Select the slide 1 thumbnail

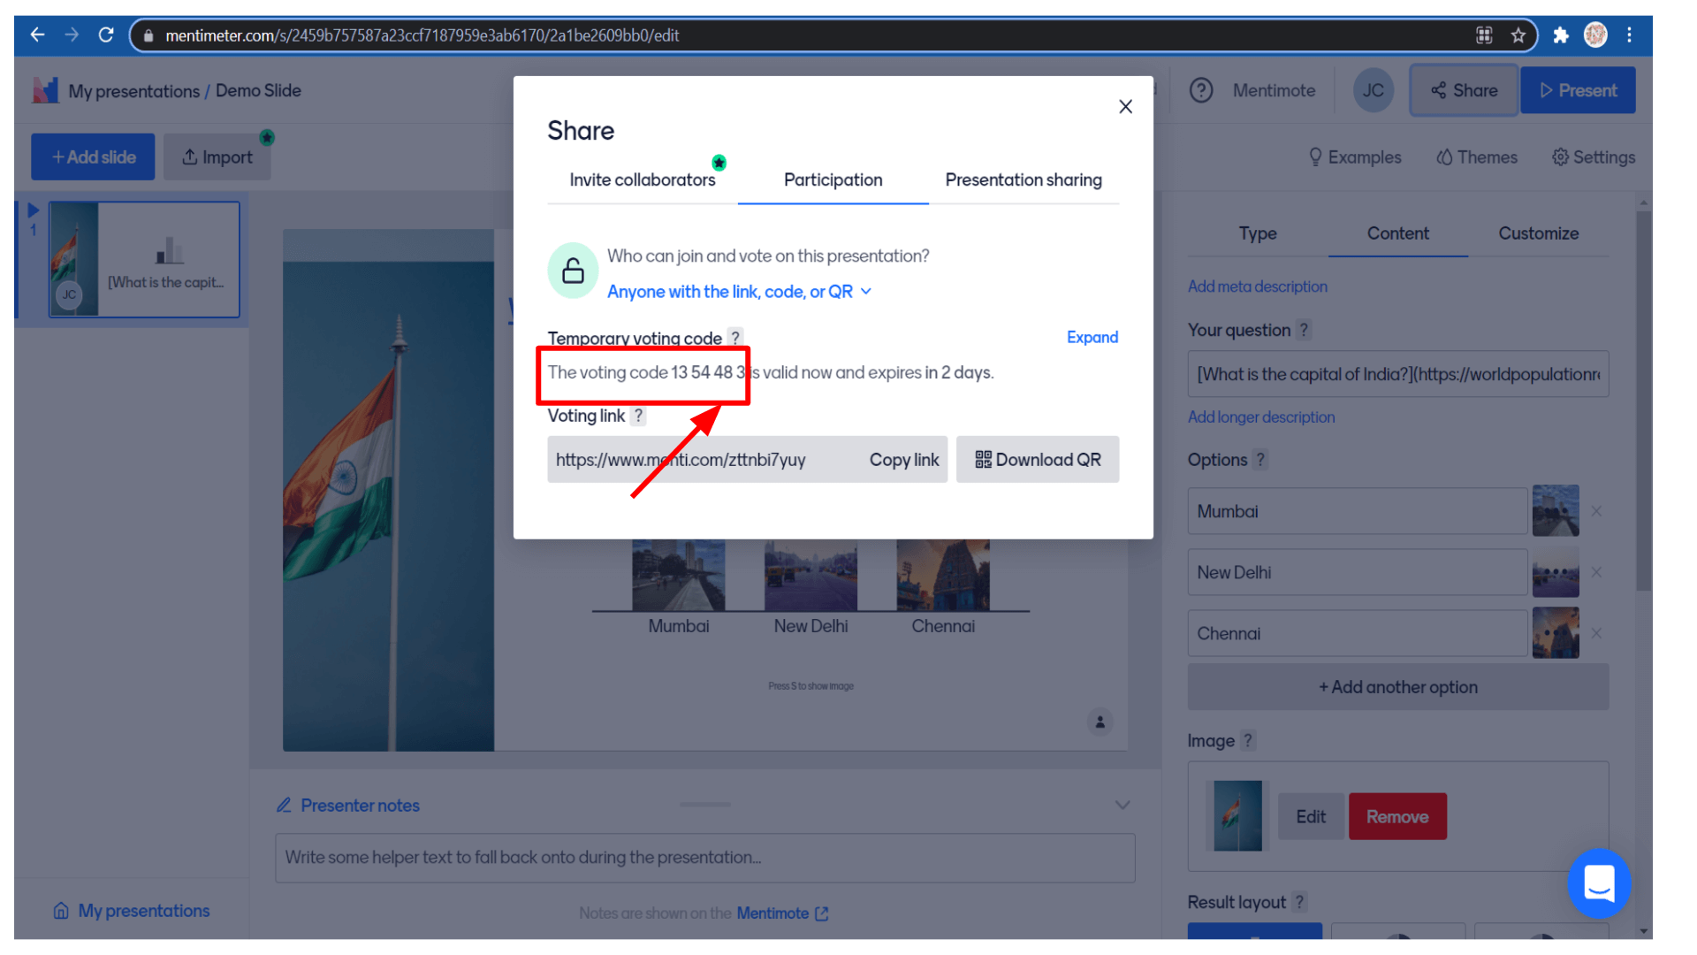pyautogui.click(x=144, y=259)
